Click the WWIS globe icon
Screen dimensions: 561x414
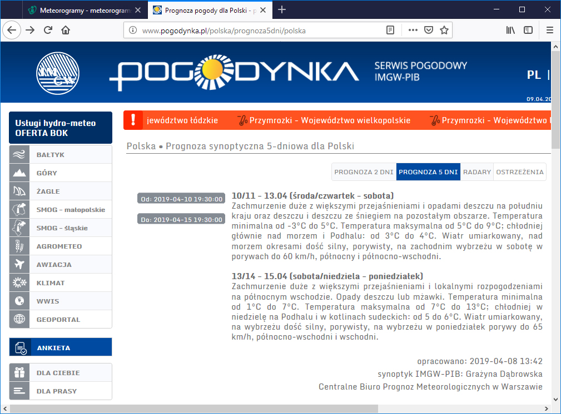[x=19, y=301]
